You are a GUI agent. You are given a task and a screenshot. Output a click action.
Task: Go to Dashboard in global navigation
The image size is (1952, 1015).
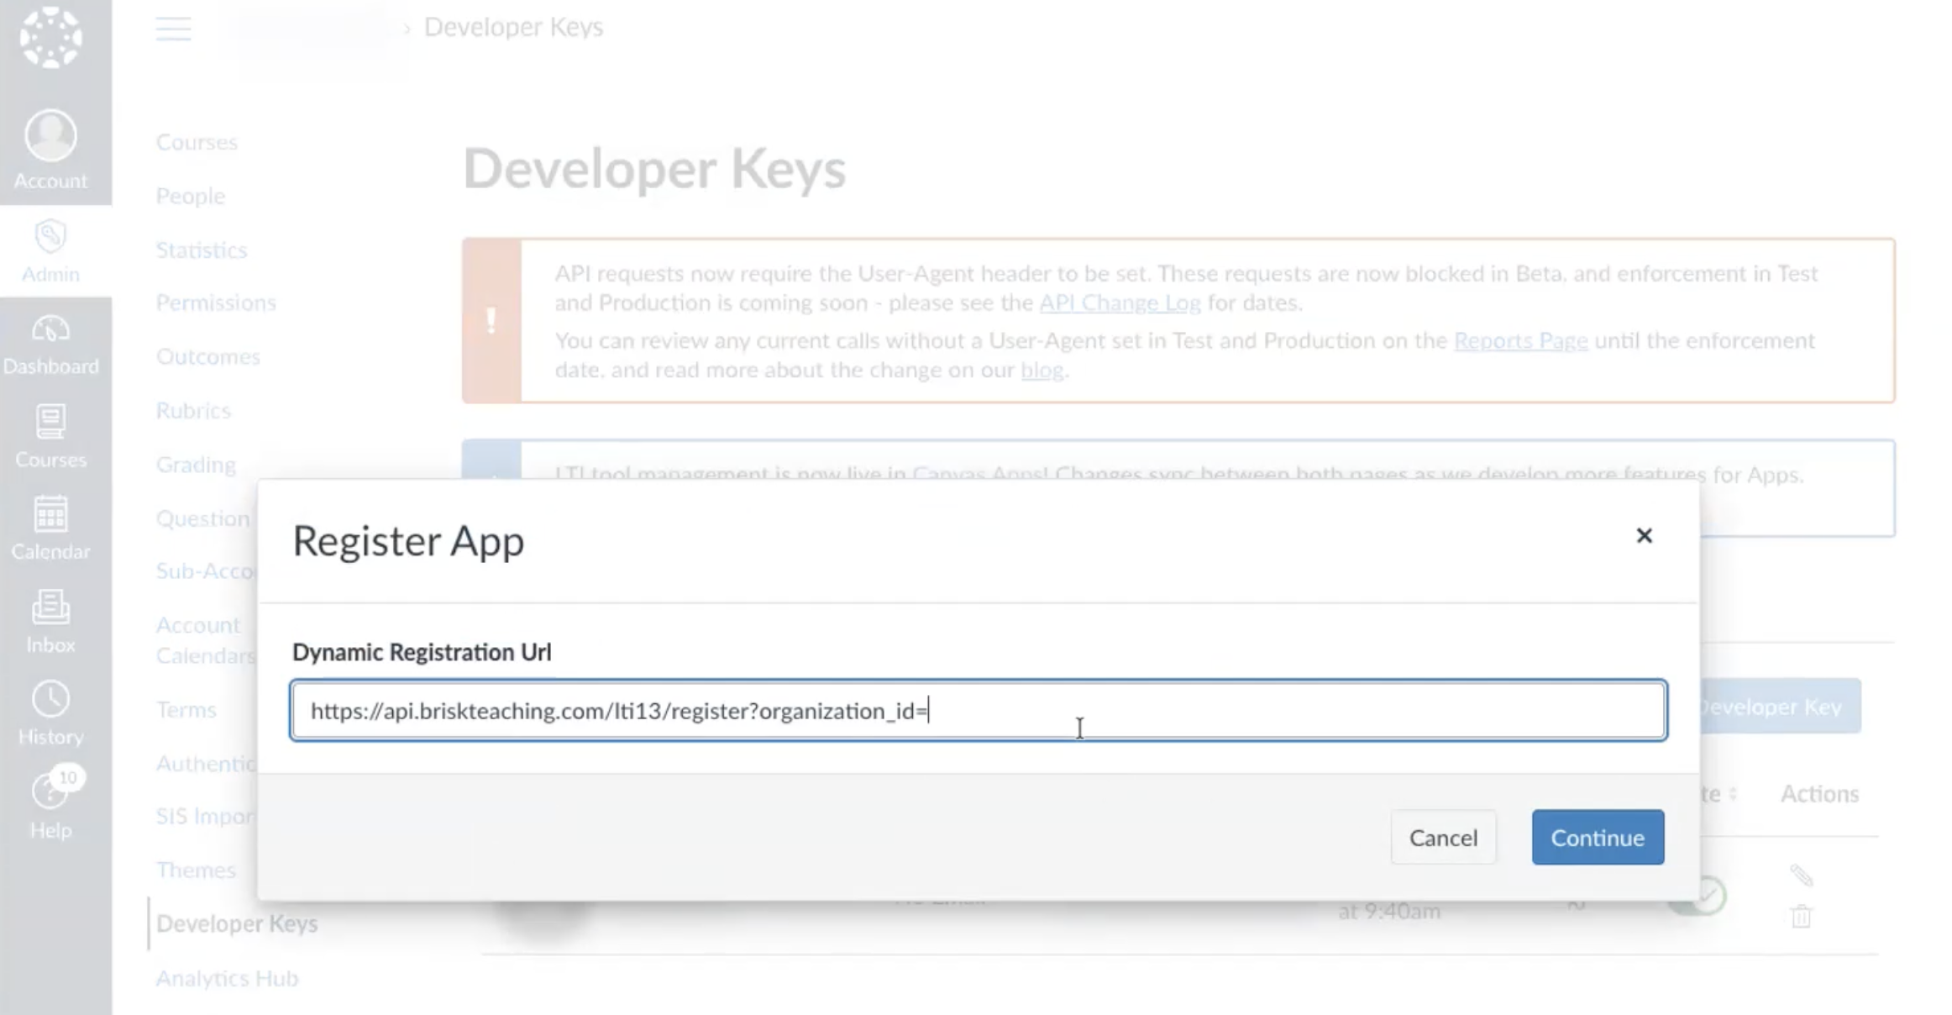pyautogui.click(x=50, y=344)
